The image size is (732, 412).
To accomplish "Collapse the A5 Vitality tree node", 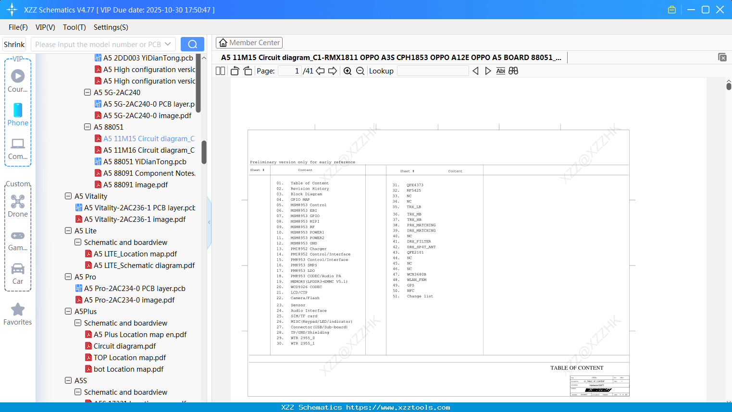I will (68, 196).
